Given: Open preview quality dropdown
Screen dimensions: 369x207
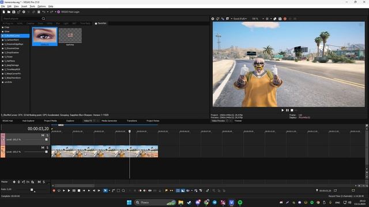Looking at the screenshot, I should tap(240, 19).
